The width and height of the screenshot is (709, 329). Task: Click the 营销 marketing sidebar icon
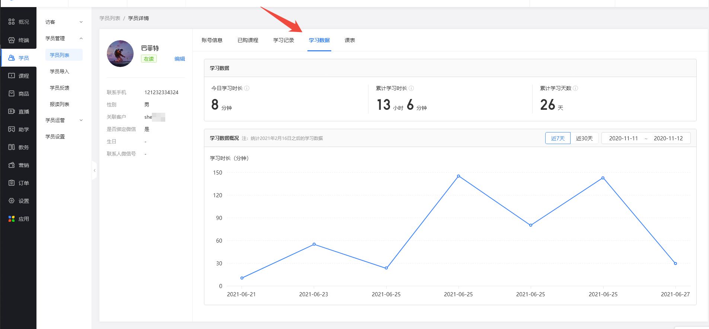[x=12, y=165]
